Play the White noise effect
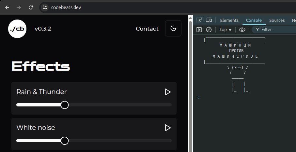The image size is (296, 152). pyautogui.click(x=168, y=128)
